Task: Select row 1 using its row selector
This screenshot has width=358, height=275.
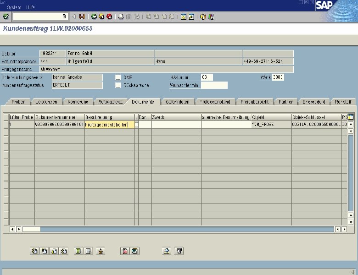Action: click(6, 125)
